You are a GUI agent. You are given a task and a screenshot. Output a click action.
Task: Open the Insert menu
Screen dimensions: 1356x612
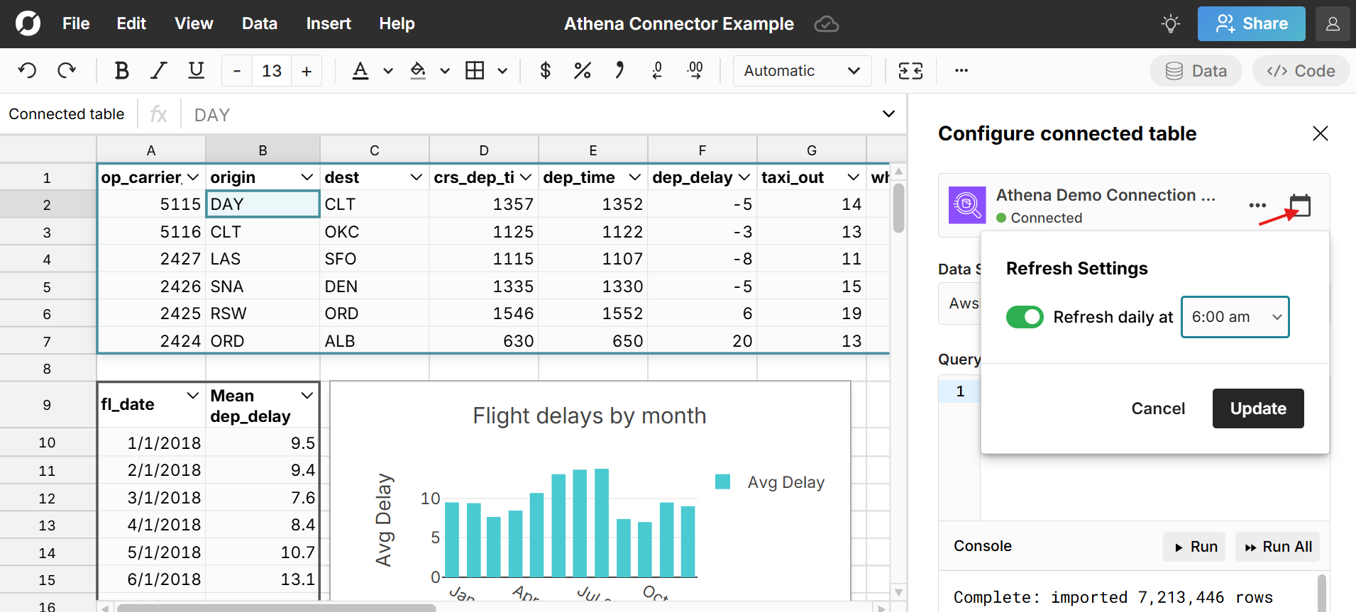(x=328, y=24)
